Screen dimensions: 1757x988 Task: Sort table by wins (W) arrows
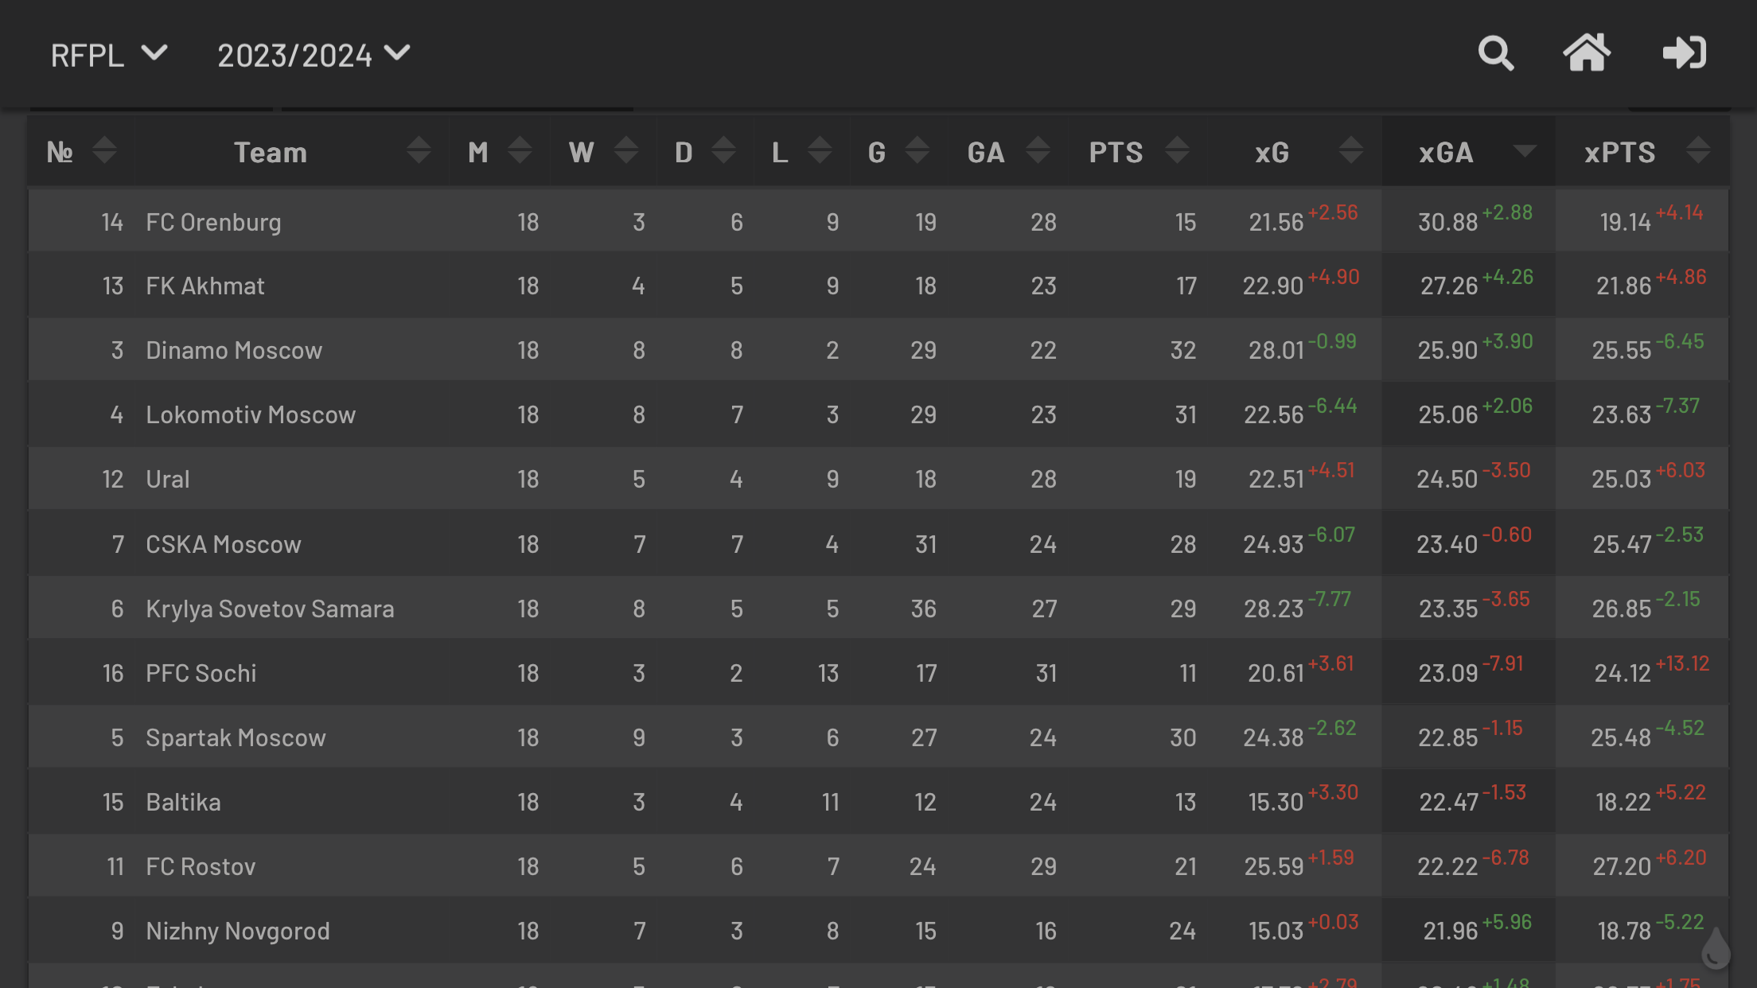[626, 151]
